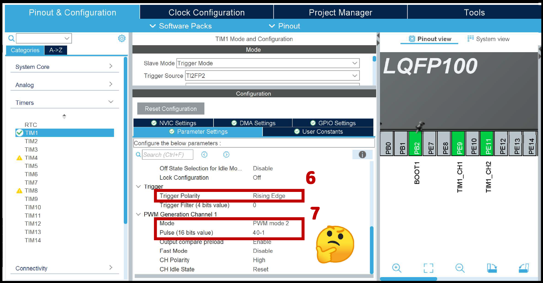
Task: Switch to the Clock Configuration tab
Action: [x=206, y=13]
